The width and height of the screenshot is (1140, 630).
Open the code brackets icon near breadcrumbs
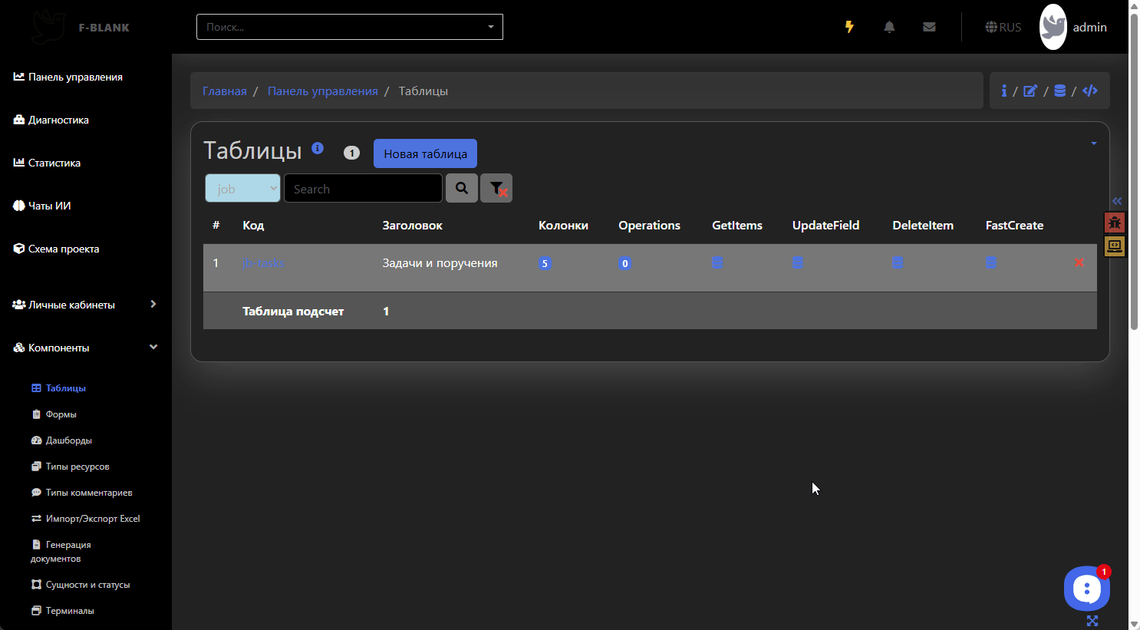(x=1090, y=91)
